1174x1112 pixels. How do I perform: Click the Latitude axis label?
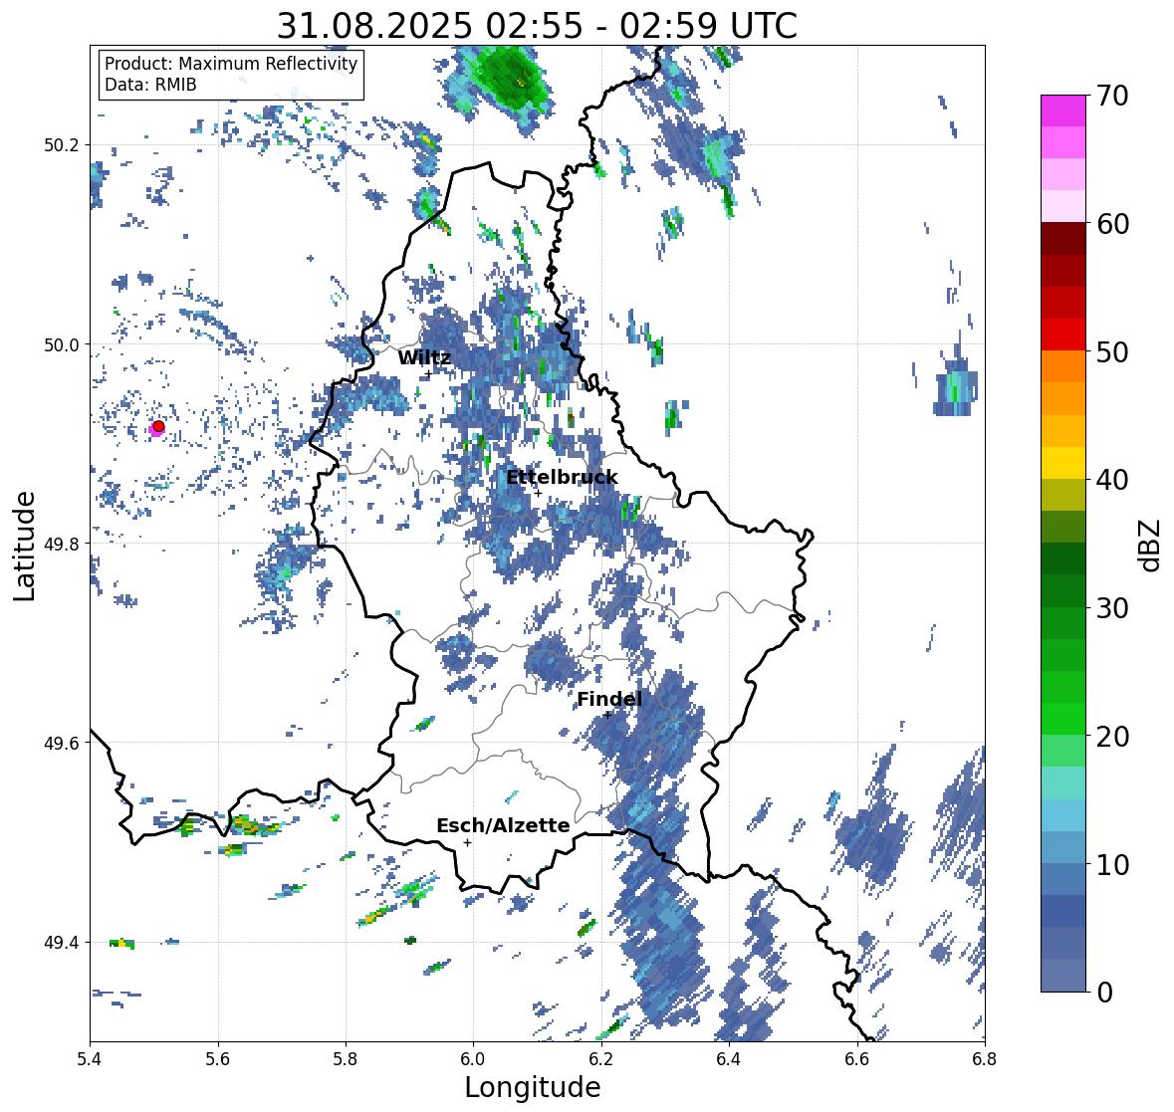click(x=24, y=546)
